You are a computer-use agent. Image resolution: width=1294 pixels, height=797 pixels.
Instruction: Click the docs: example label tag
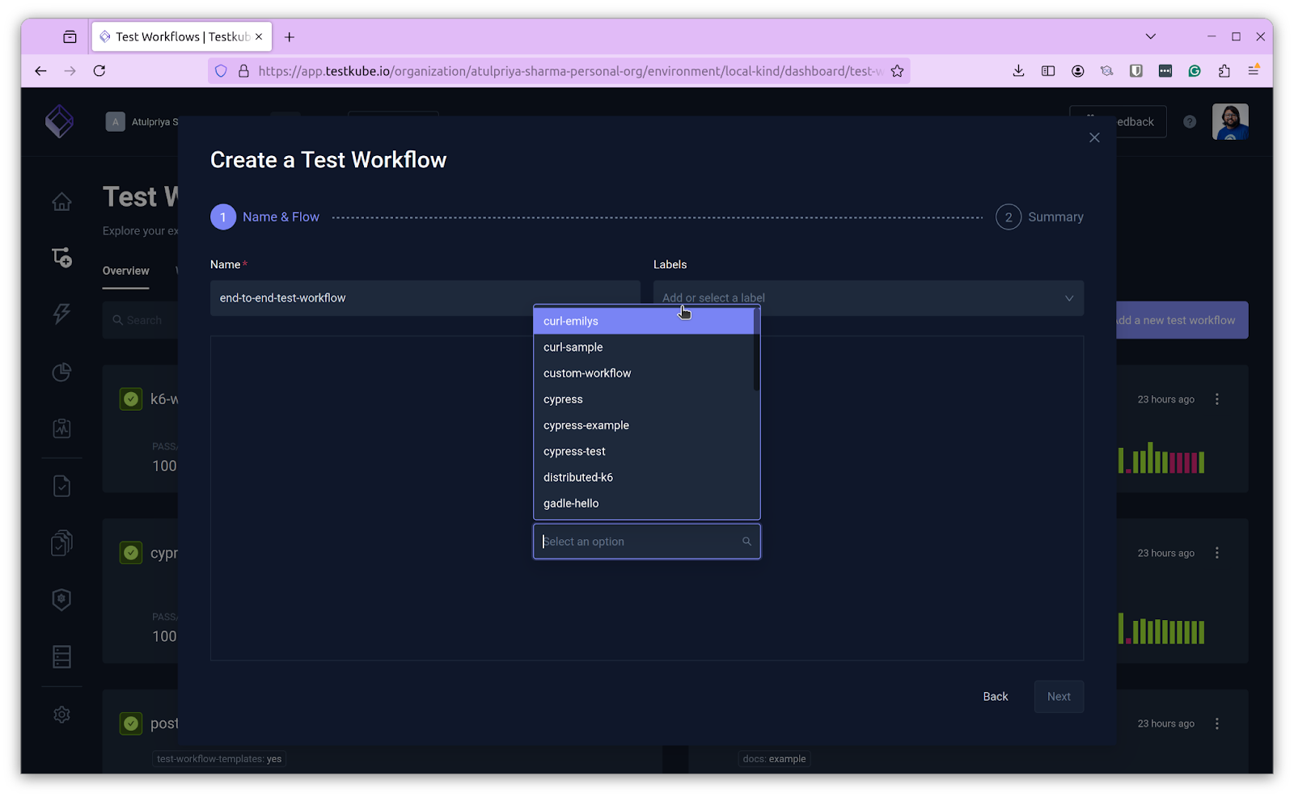click(x=774, y=759)
